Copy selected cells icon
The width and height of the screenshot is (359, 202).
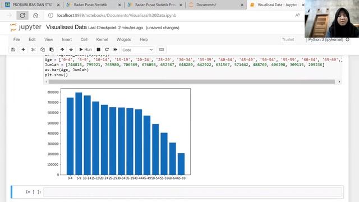pyautogui.click(x=43, y=49)
